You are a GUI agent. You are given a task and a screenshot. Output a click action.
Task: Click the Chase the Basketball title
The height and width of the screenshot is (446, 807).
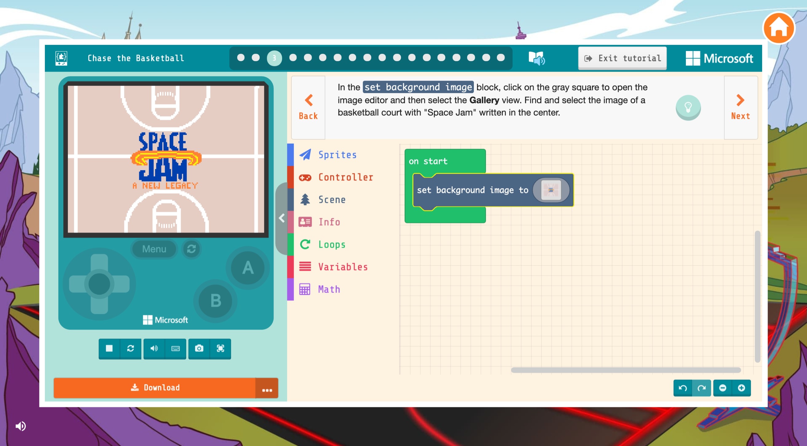136,58
